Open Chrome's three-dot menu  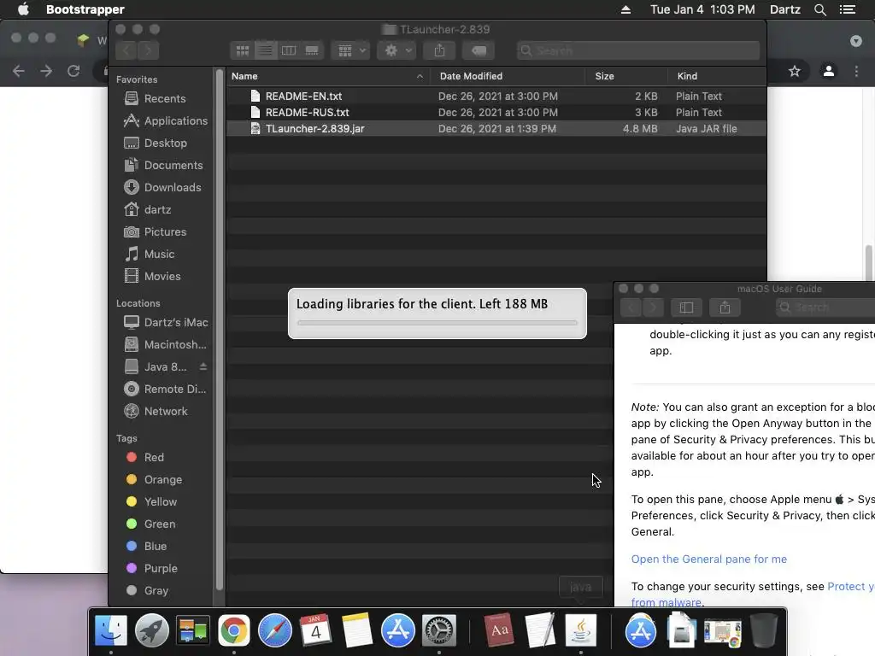(856, 71)
